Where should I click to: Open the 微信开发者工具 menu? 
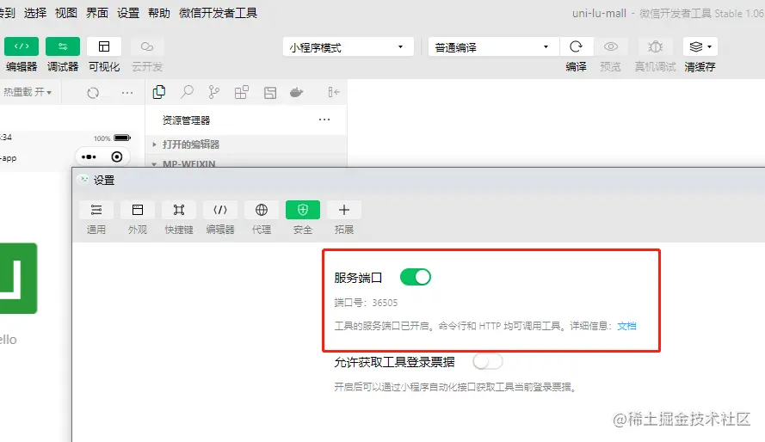pos(218,13)
